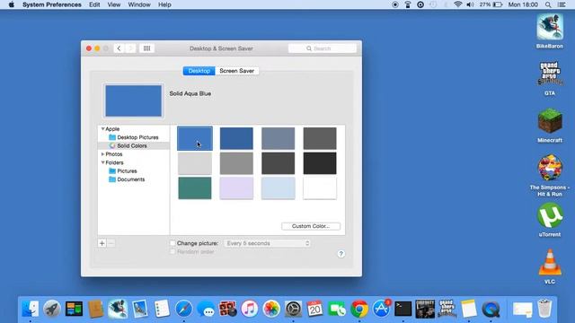Open Photos flower icon in Dock
Image resolution: width=575 pixels, height=323 pixels.
coord(271,309)
